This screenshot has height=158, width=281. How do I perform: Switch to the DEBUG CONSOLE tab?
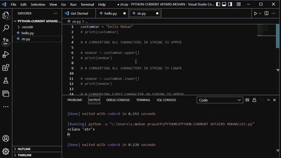tap(118, 100)
